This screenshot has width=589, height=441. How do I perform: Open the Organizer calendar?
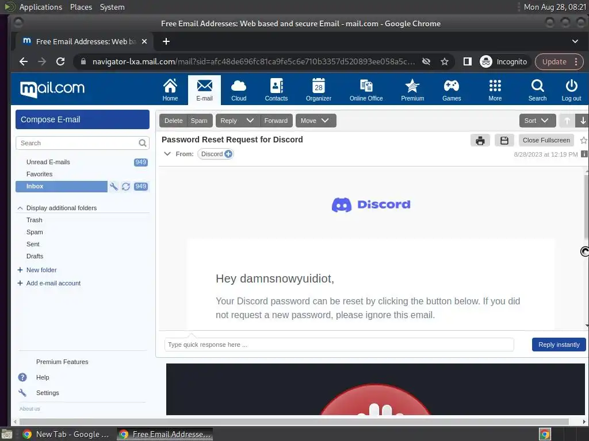[319, 90]
